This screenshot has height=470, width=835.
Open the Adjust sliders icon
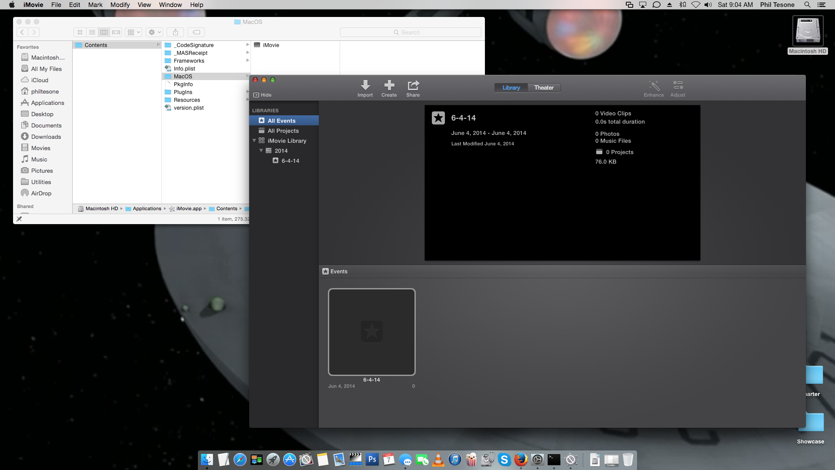pos(678,85)
